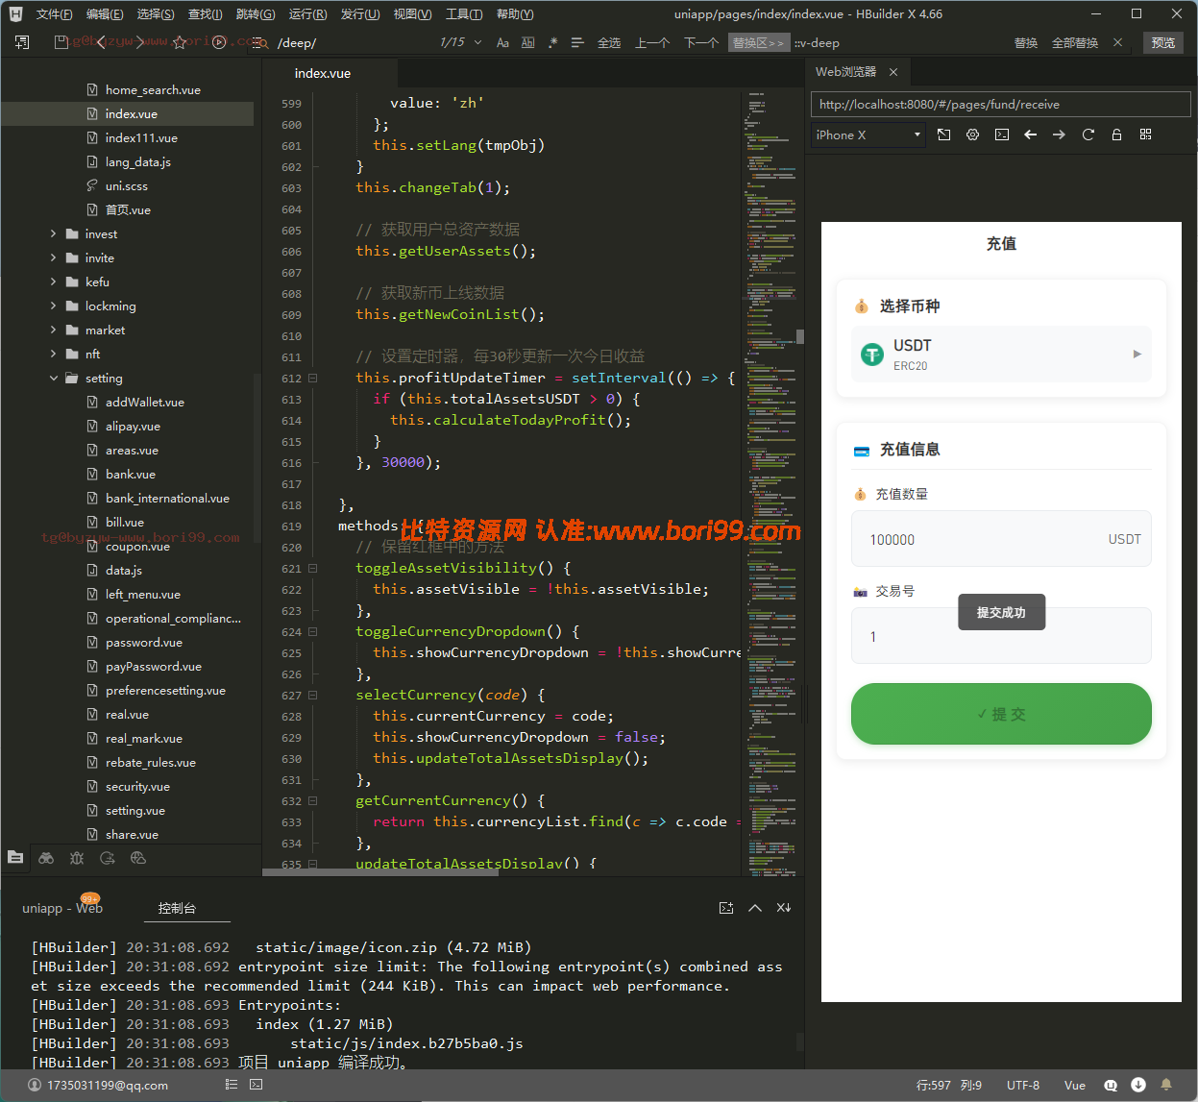1198x1102 pixels.
Task: Open the USDT ERC20 currency selector
Action: click(x=1001, y=355)
